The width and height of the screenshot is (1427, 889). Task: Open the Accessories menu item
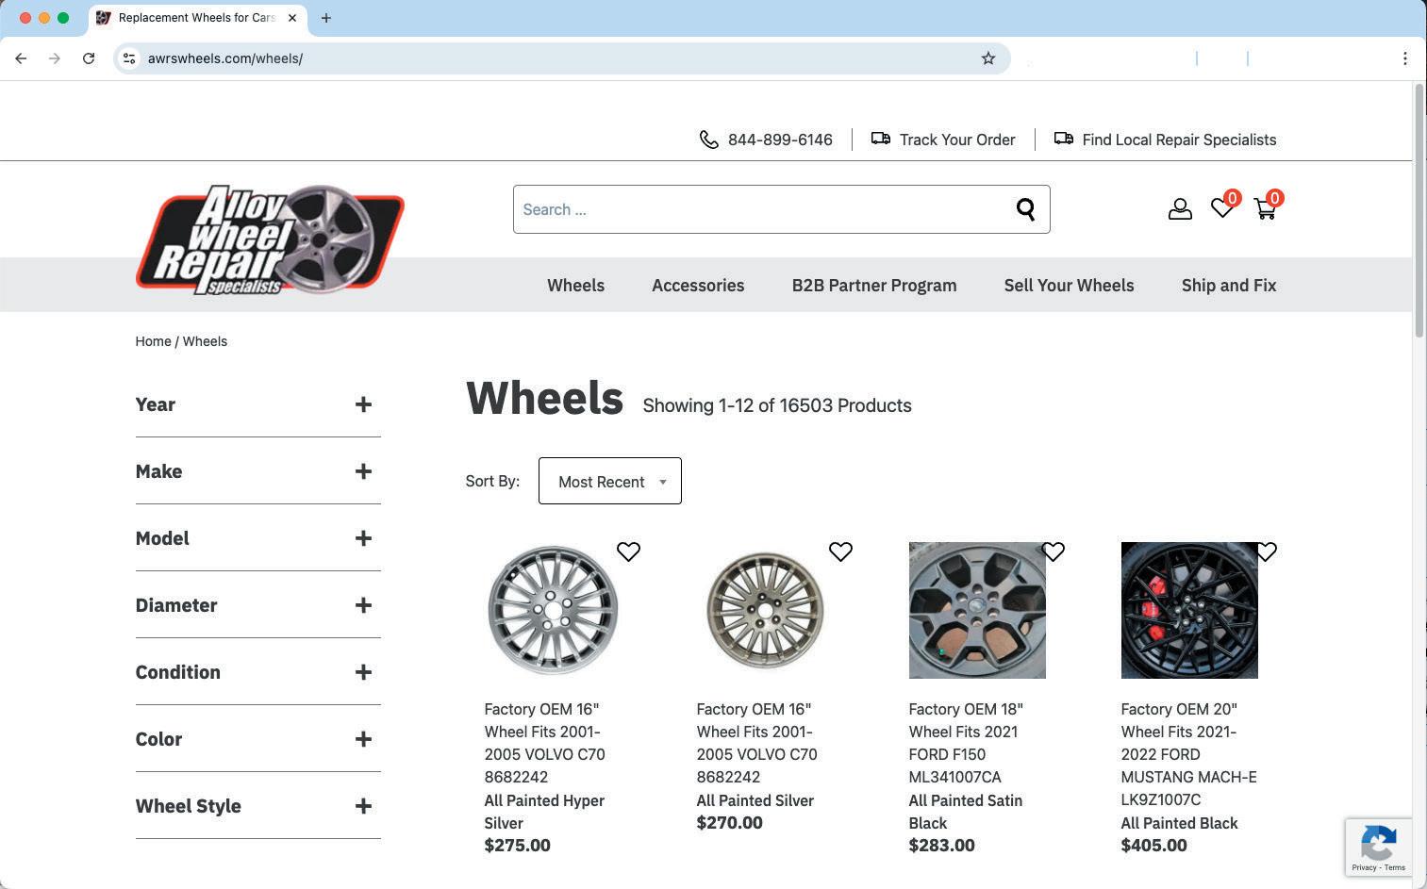tap(698, 286)
